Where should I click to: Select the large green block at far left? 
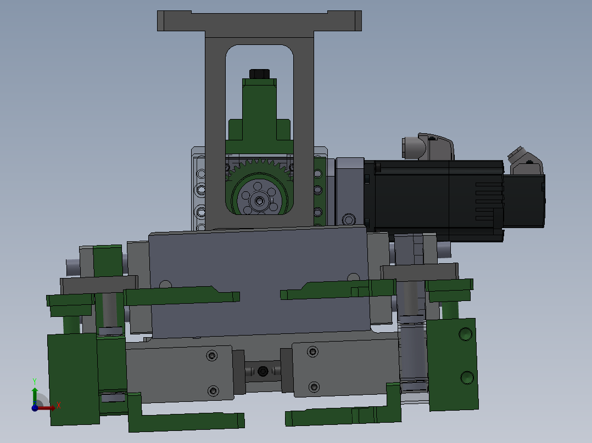pos(72,378)
